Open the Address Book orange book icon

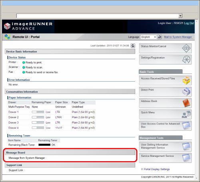point(186,103)
